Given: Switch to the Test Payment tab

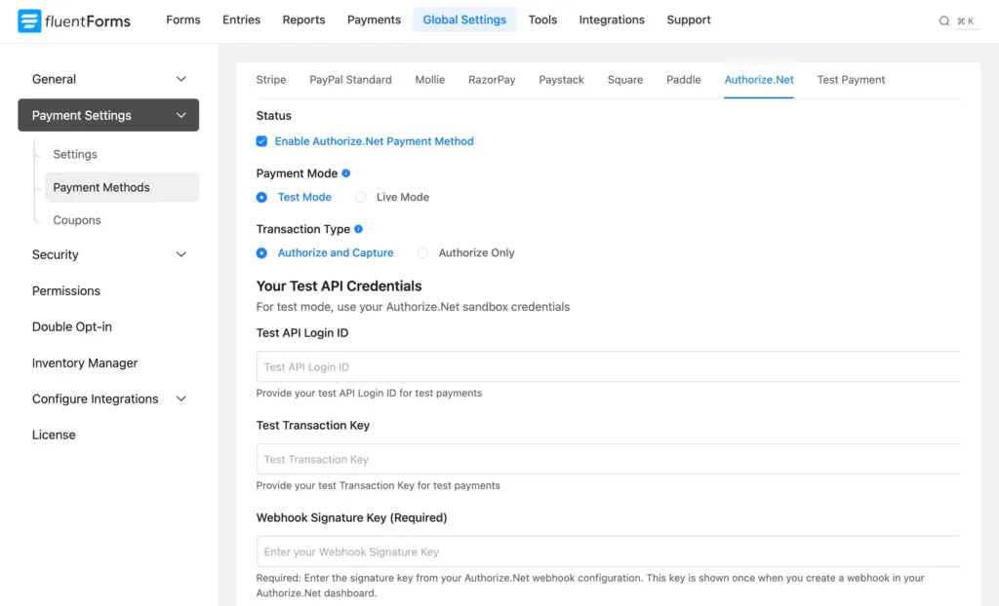Looking at the screenshot, I should (850, 80).
